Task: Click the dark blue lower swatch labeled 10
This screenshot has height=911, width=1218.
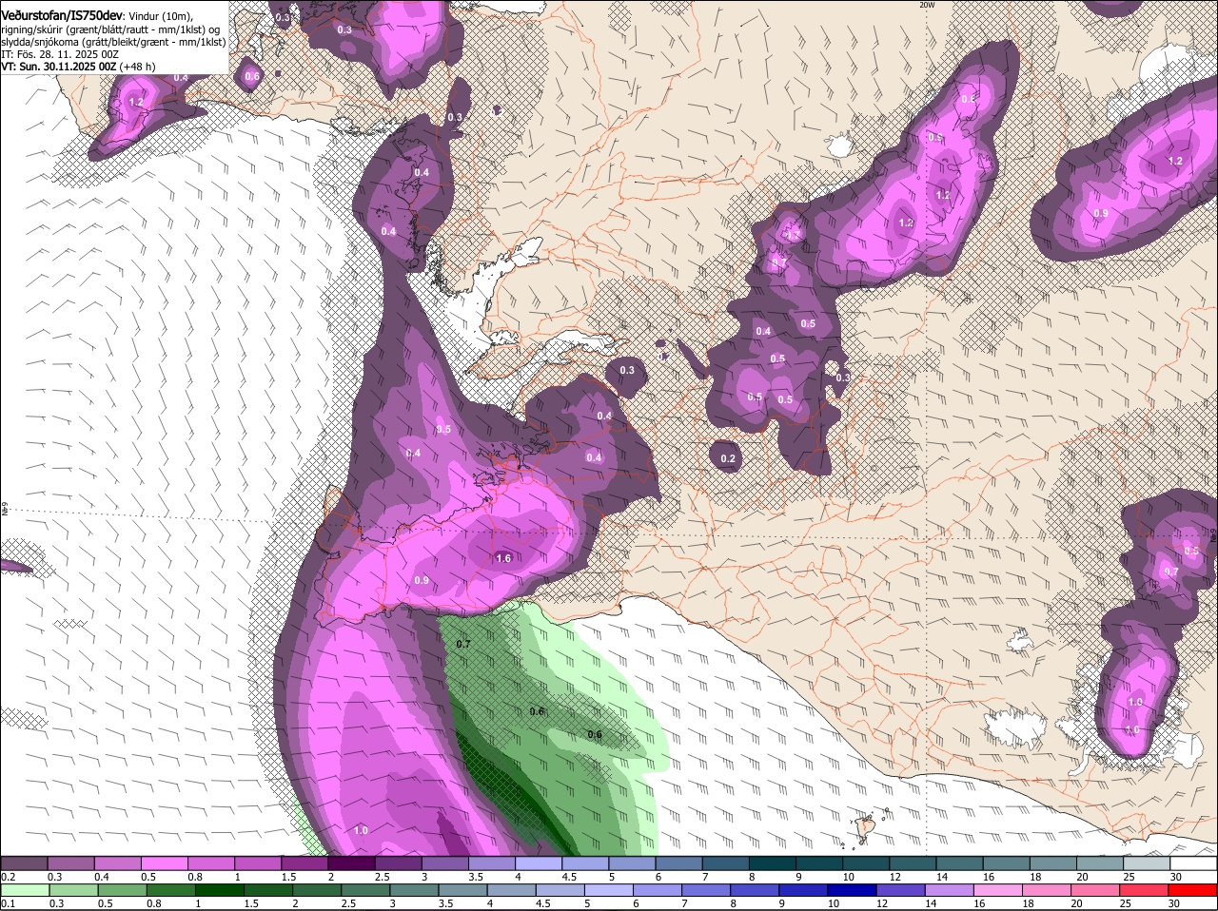Action: [x=852, y=890]
